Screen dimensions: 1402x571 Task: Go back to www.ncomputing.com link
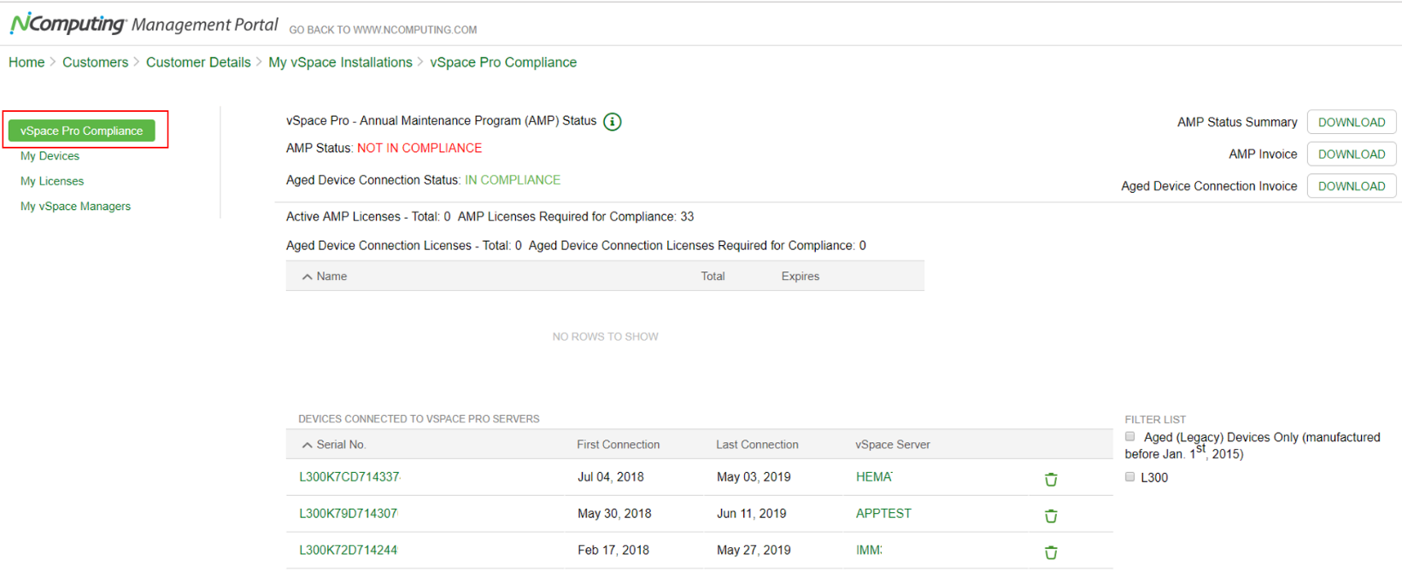383,30
